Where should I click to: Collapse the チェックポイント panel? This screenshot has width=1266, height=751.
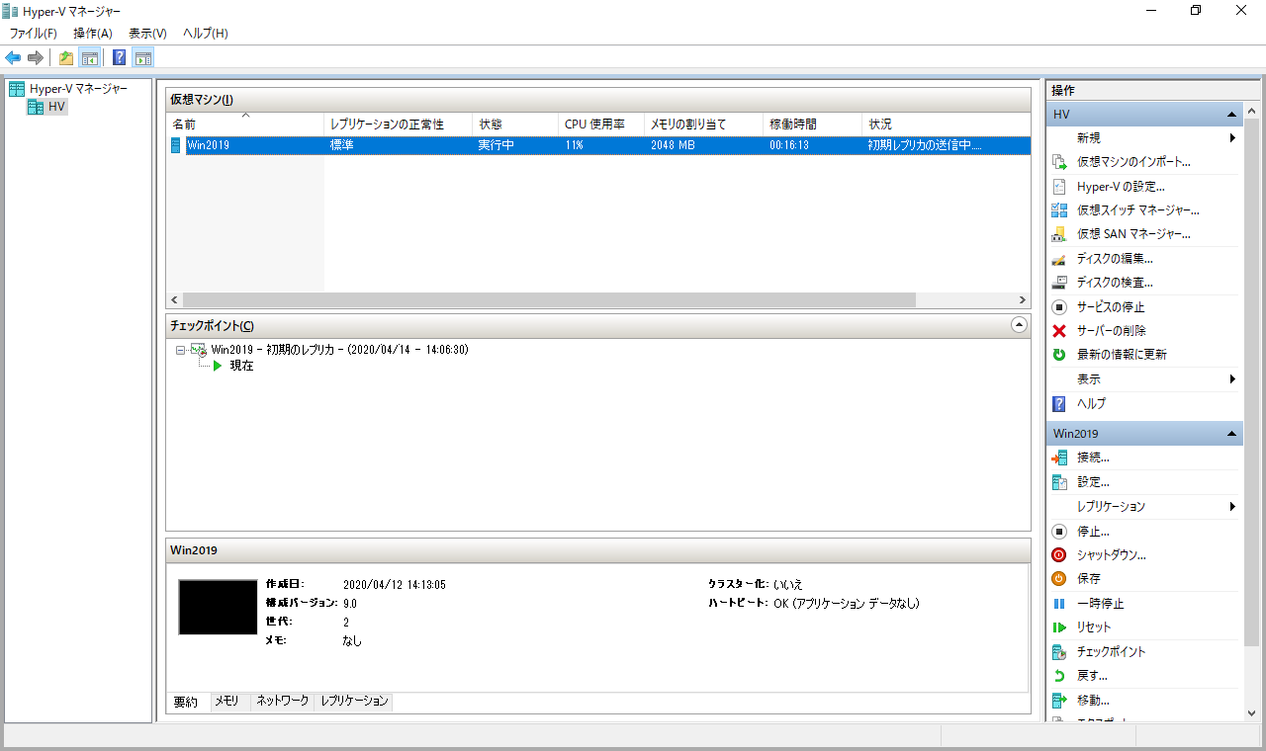1019,324
